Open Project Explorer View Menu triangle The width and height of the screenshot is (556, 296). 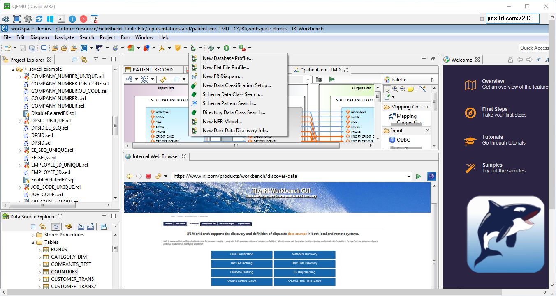[x=96, y=59]
